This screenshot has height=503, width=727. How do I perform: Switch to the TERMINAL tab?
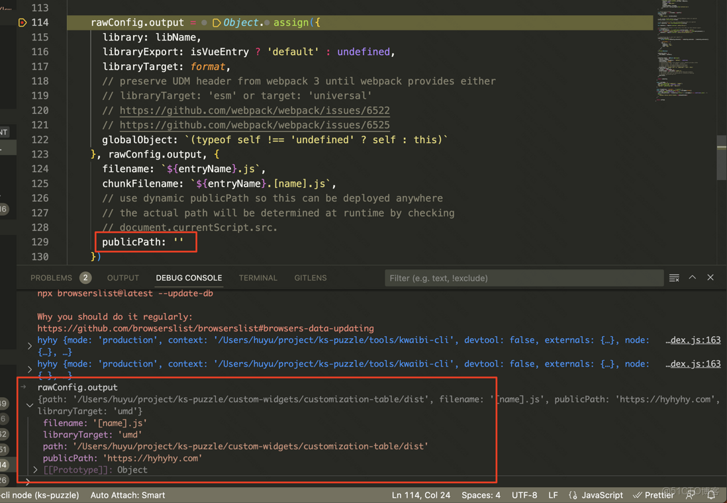tap(258, 278)
